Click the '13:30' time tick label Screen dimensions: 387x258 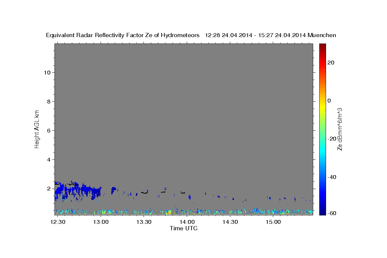[x=144, y=222]
